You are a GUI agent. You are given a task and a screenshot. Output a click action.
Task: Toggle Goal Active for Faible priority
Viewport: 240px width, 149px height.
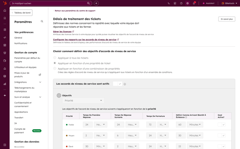(x=222, y=125)
